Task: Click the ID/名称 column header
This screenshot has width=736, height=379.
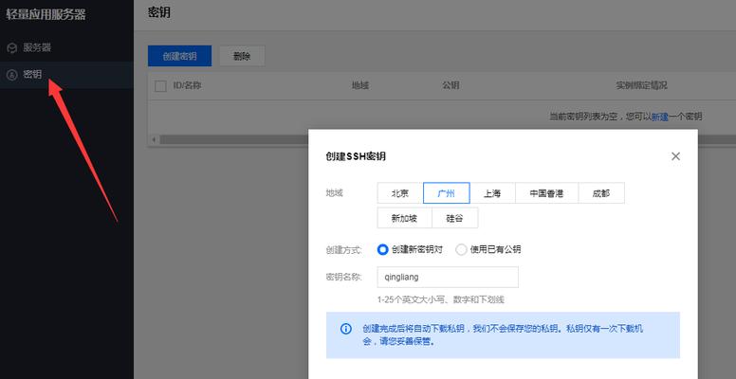Action: click(x=187, y=86)
